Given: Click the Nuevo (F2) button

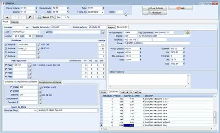Looking at the screenshot, I should [46, 17].
